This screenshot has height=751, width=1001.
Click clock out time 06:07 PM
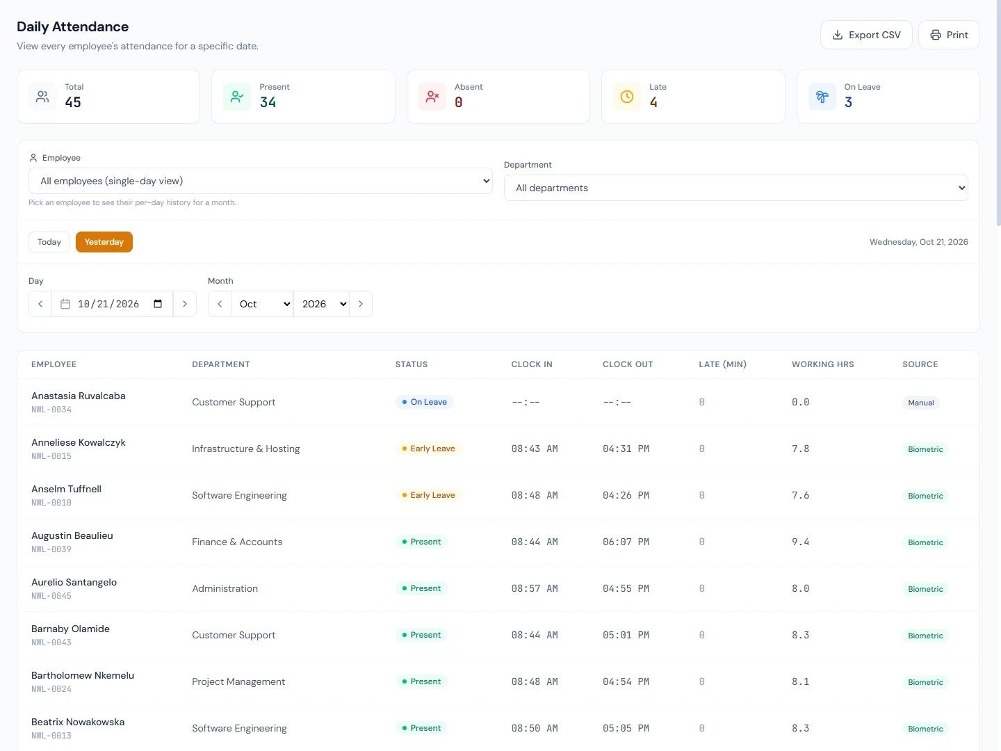point(626,542)
